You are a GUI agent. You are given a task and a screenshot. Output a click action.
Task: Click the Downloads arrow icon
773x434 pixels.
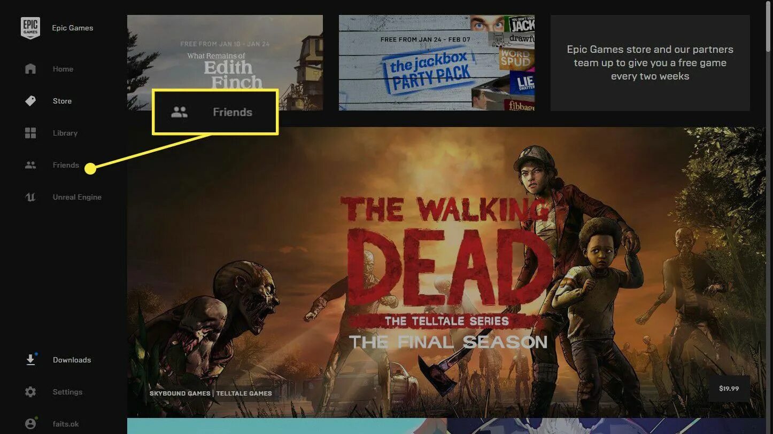pos(30,360)
